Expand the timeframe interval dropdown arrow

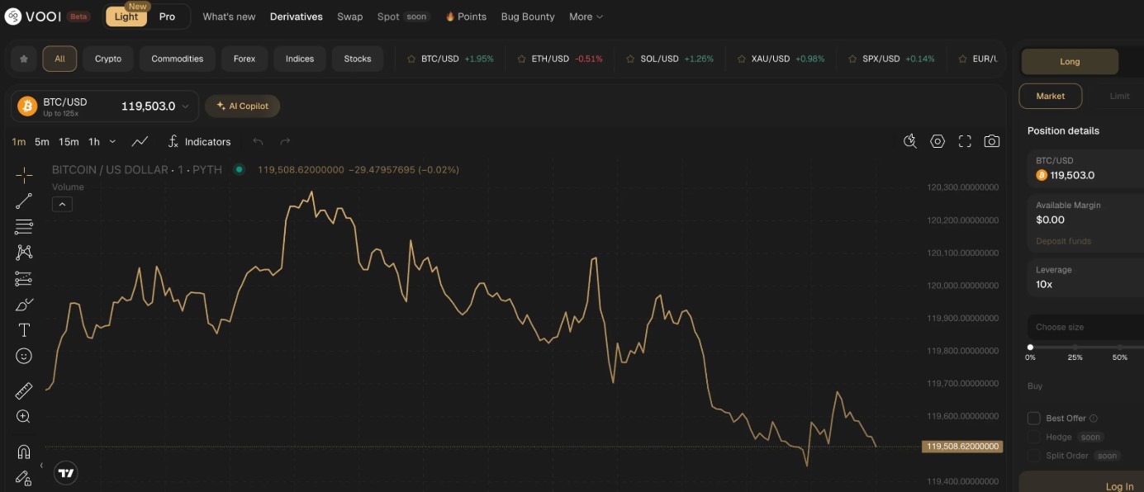coord(112,142)
